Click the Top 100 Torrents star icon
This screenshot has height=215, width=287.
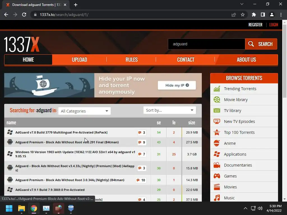217,132
